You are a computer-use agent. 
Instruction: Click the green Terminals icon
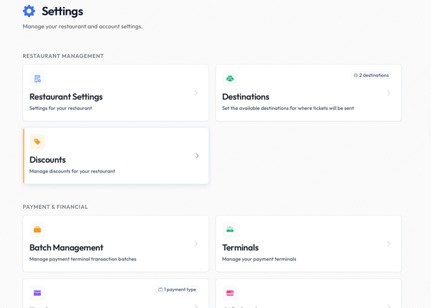coord(230,230)
